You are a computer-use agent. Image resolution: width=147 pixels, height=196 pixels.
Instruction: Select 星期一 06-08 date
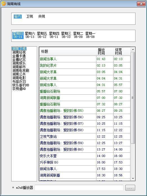(90, 35)
